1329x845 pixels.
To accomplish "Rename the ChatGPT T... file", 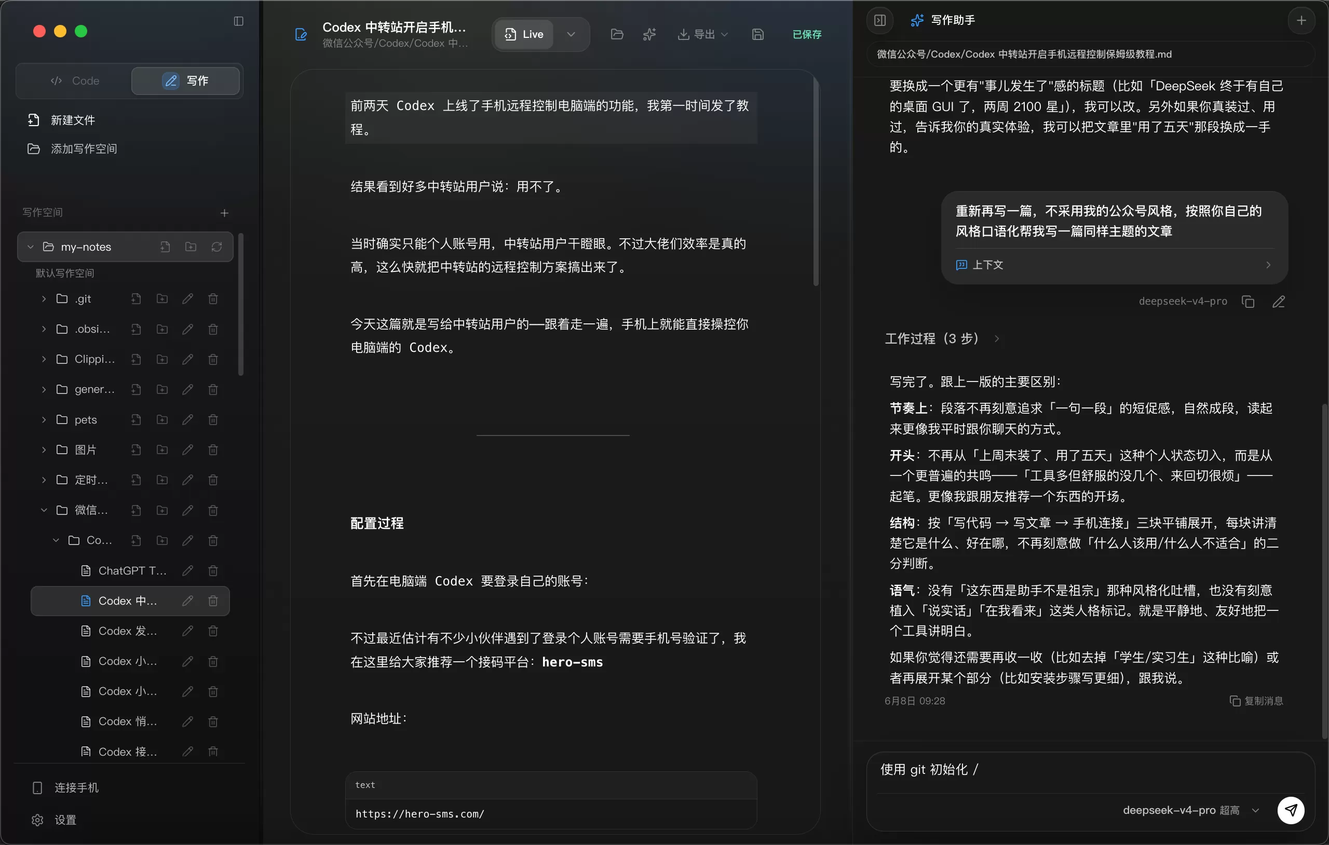I will (x=187, y=570).
